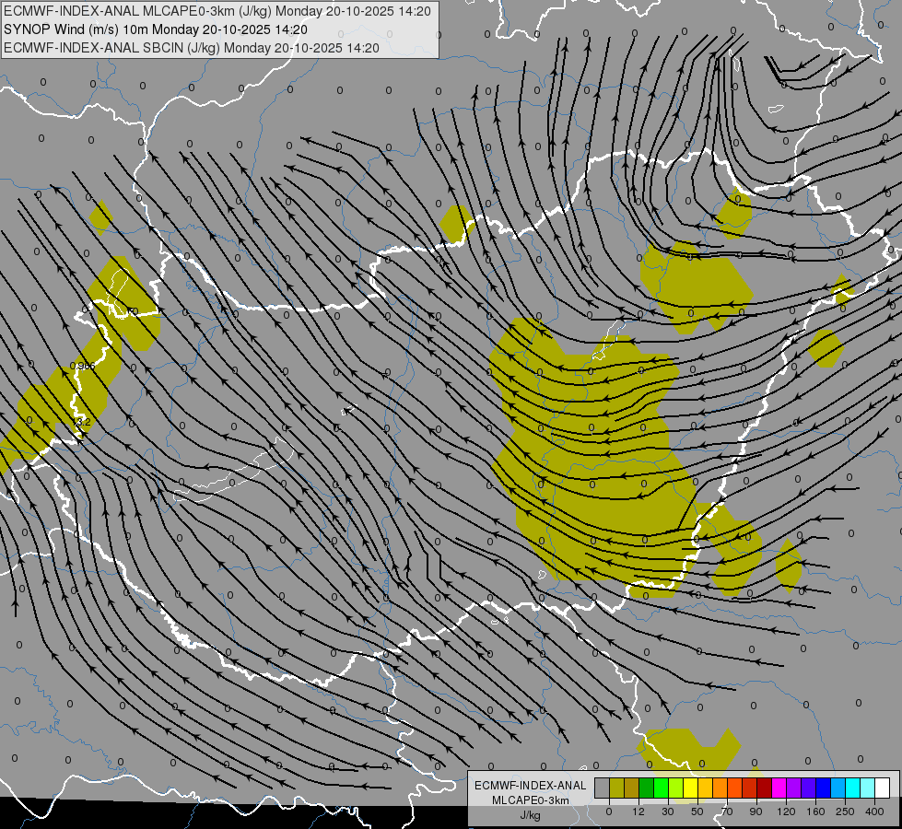Click the MLCAPE0-3km legend title
This screenshot has width=902, height=829.
click(x=531, y=800)
